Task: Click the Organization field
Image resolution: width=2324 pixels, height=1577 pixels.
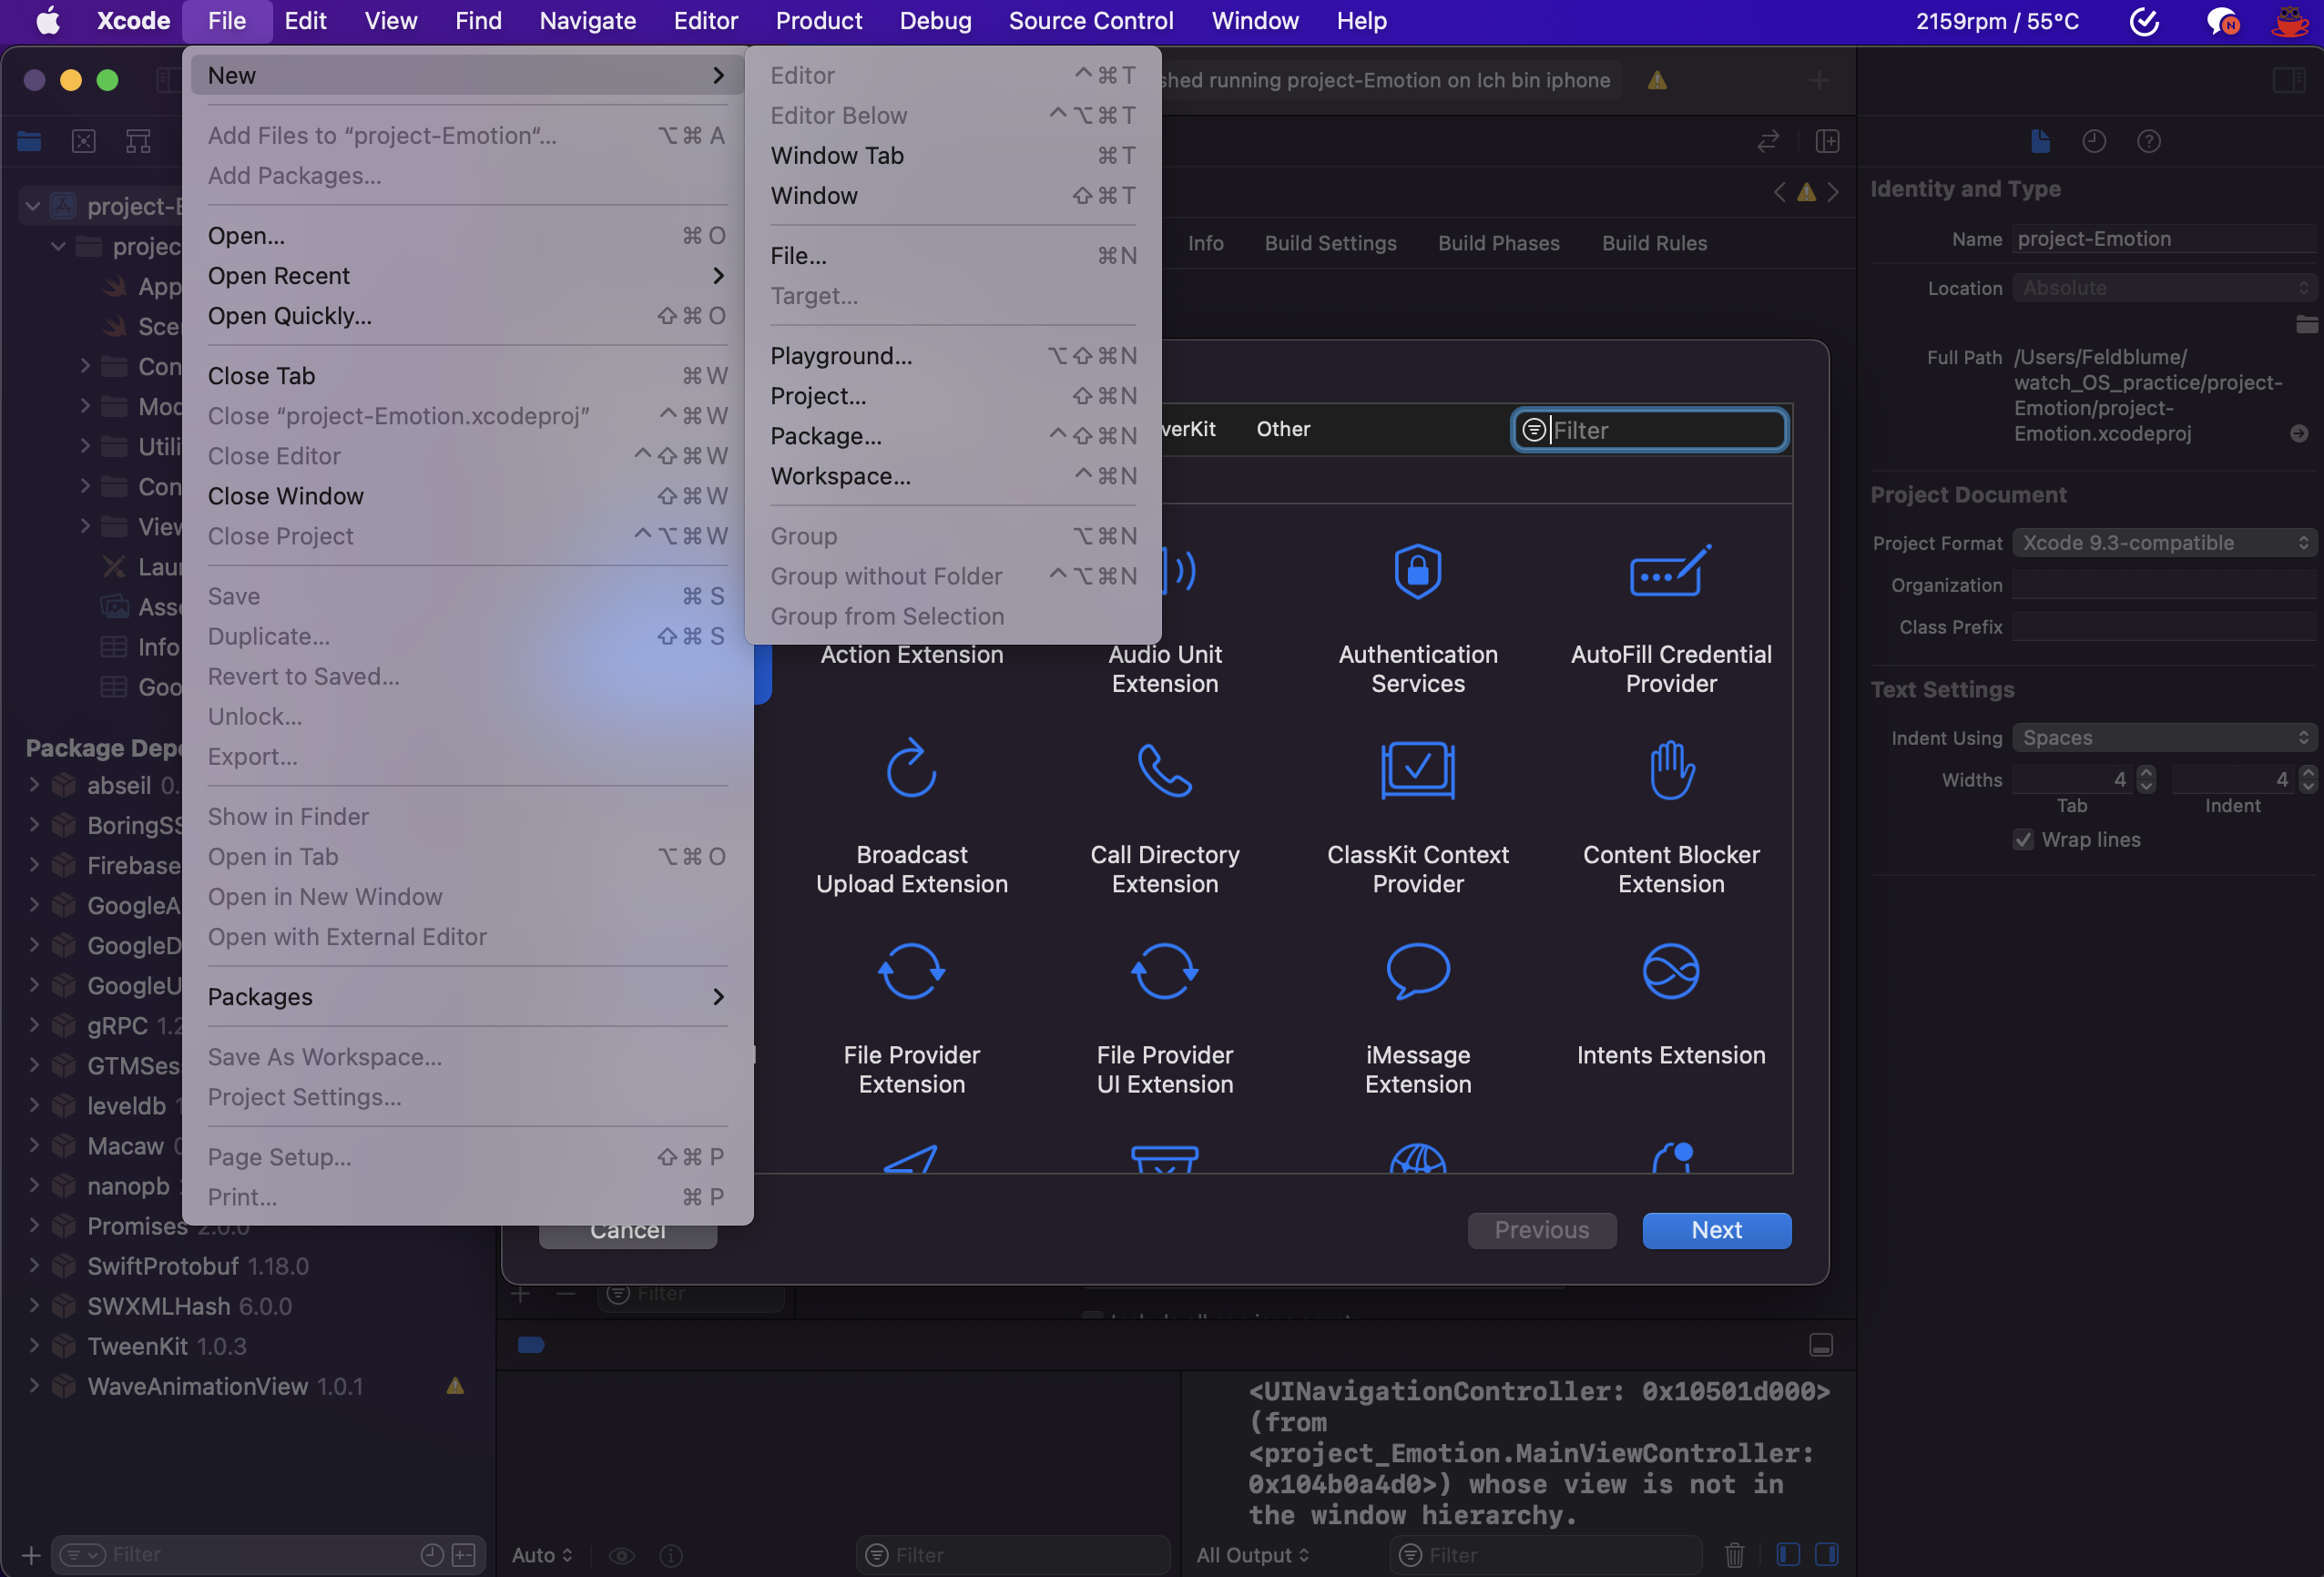Action: (x=2163, y=585)
